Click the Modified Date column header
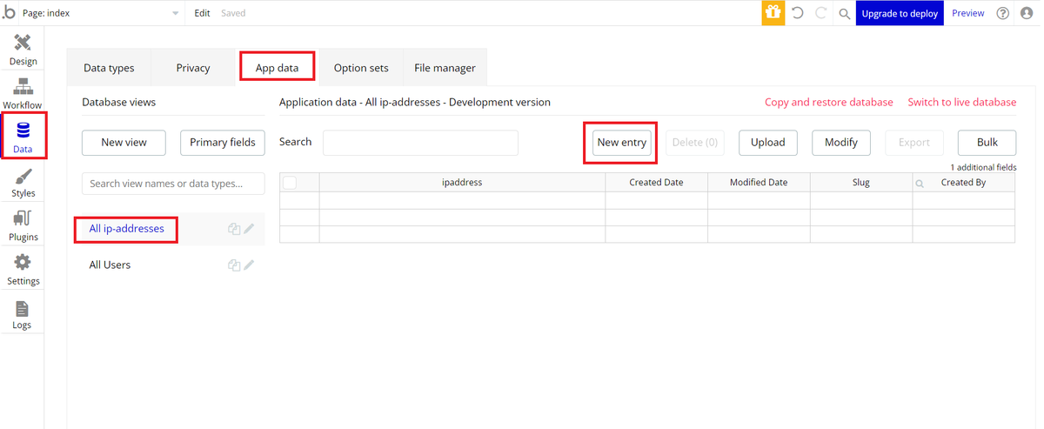The height and width of the screenshot is (429, 1044). pos(759,183)
